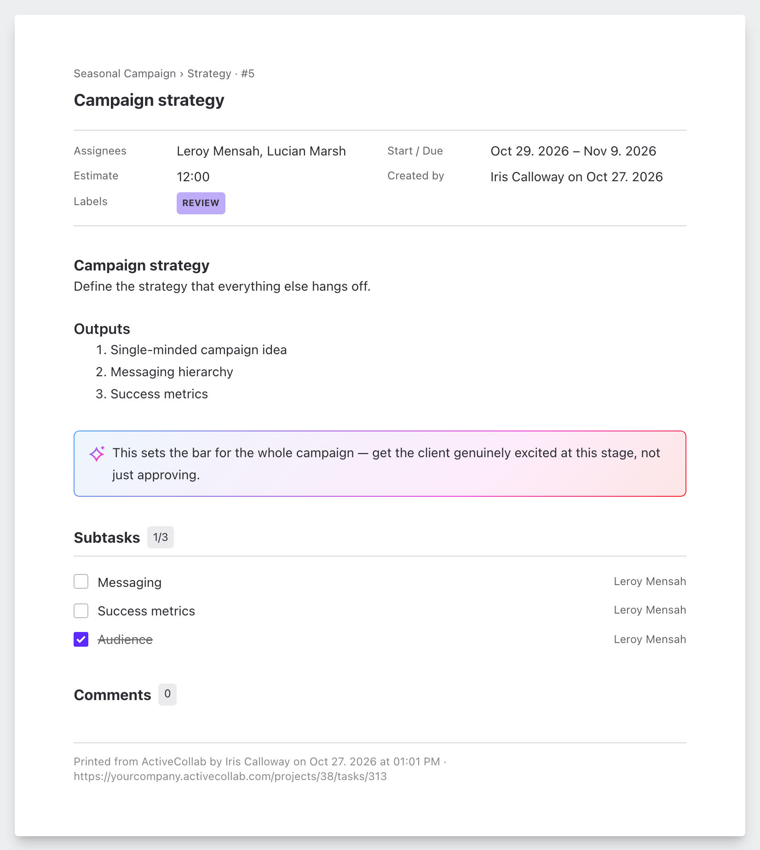Viewport: 760px width, 850px height.
Task: Click the Estimate field label
Action: (96, 176)
